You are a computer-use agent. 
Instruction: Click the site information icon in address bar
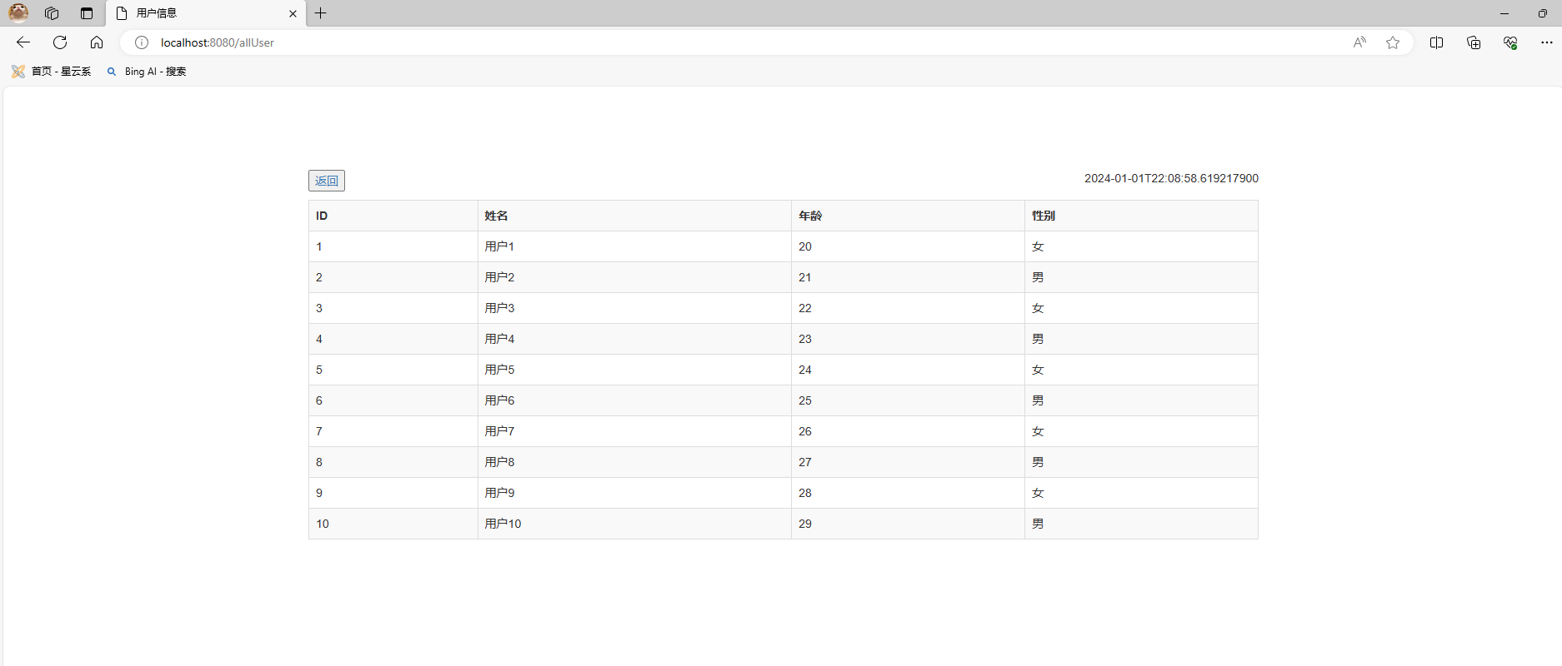(x=142, y=42)
